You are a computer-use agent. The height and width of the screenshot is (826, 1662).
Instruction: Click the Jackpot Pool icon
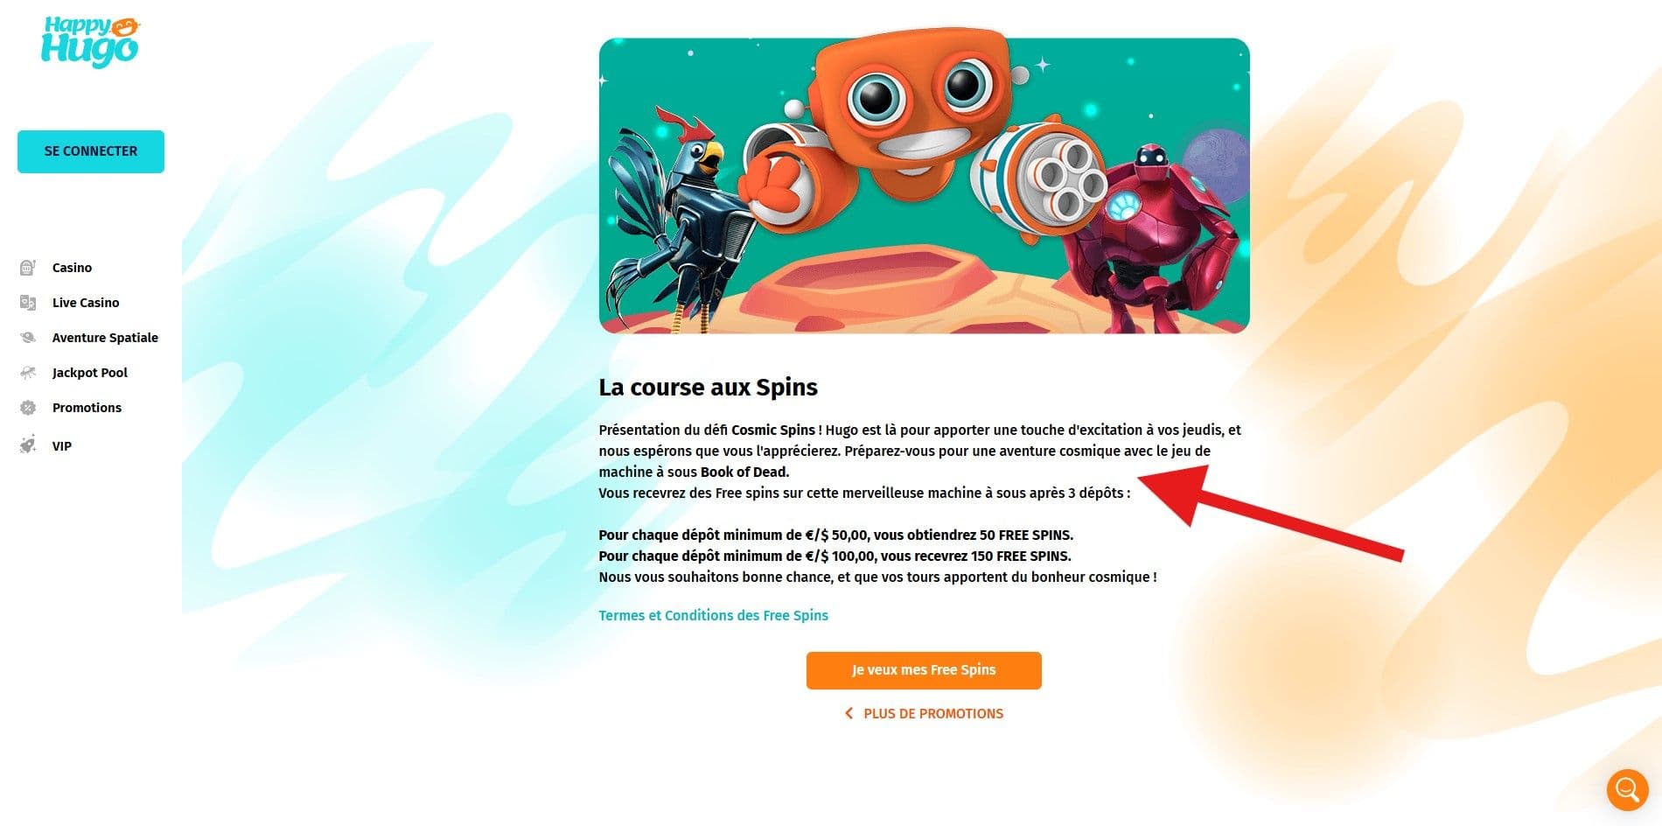[x=28, y=373]
